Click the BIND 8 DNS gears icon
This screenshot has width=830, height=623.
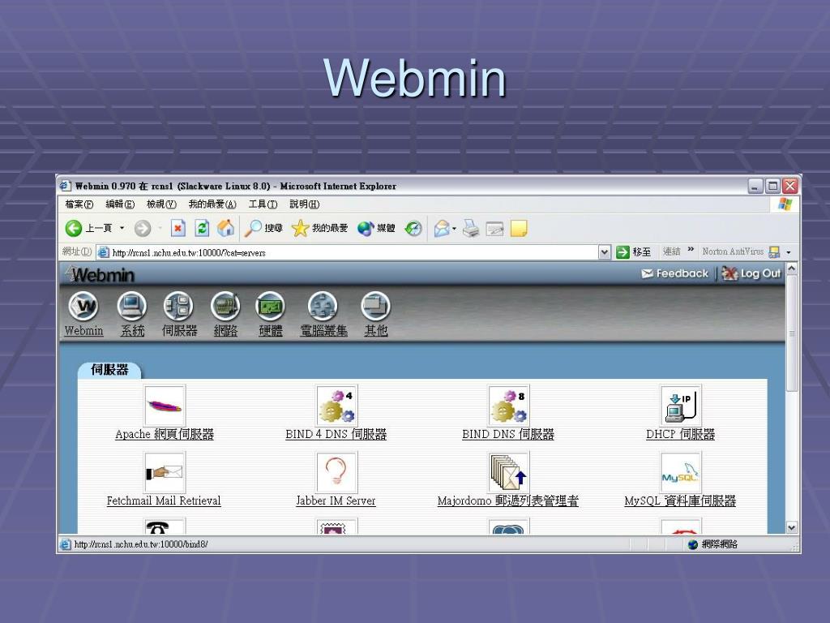(508, 406)
